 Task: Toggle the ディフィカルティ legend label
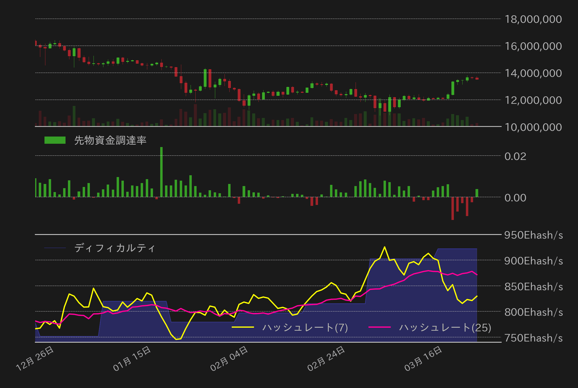(115, 248)
